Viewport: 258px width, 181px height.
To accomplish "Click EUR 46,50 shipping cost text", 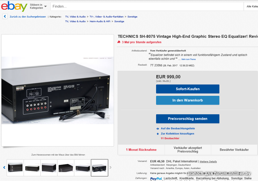I will pyautogui.click(x=157, y=161).
